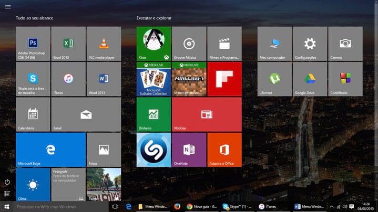Open the Adobe Photoshop CS6 tile
Image resolution: width=378 pixels, height=212 pixels.
point(33,44)
